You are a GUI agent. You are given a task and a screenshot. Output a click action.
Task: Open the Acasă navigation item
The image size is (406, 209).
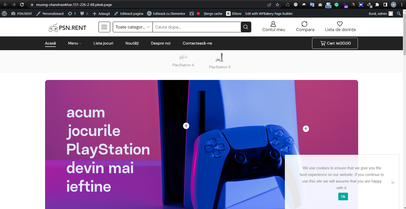[50, 43]
